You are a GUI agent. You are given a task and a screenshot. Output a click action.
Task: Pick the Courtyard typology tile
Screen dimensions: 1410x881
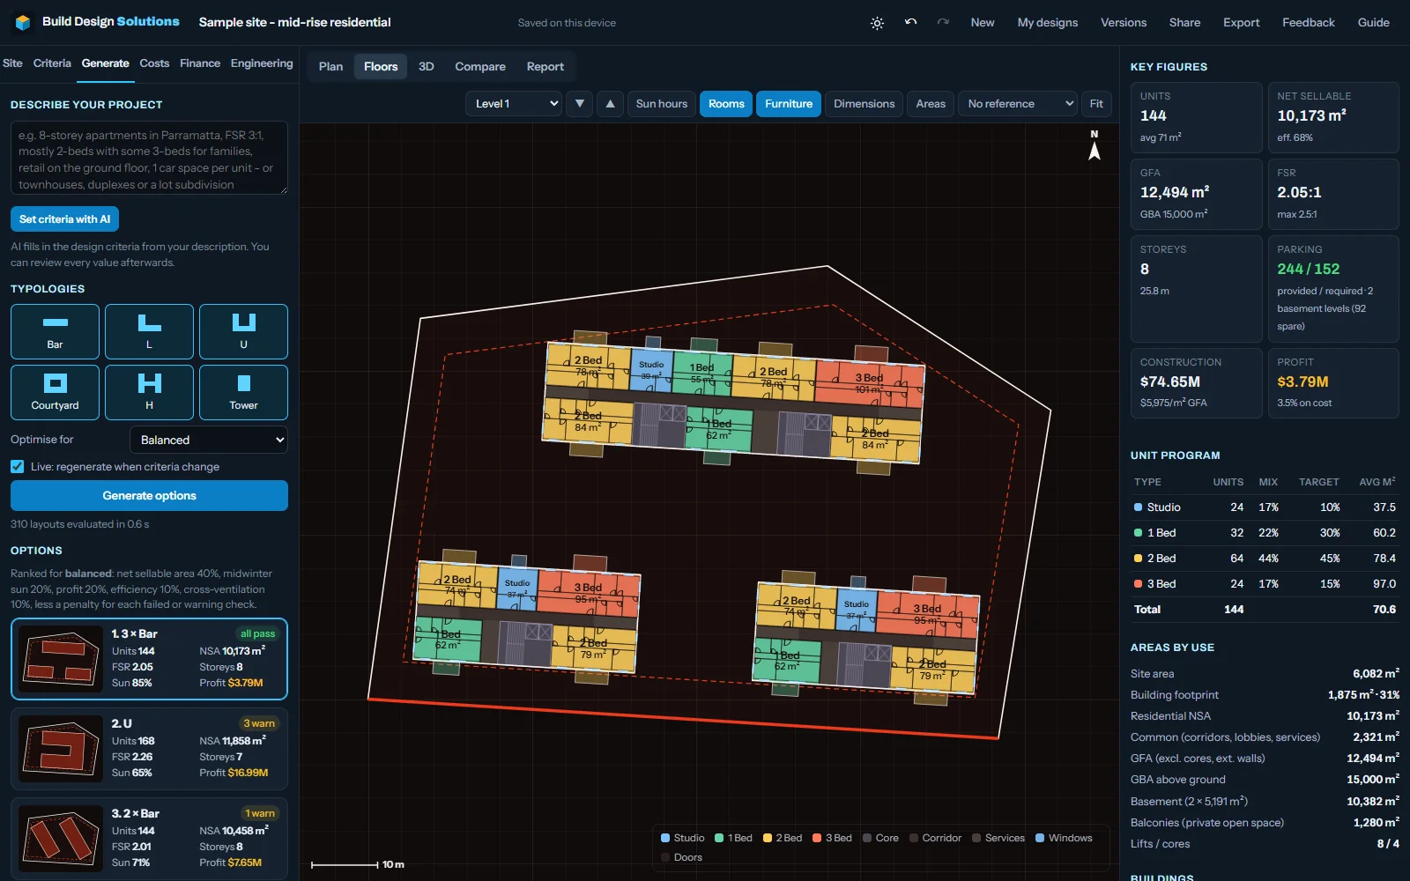[55, 392]
